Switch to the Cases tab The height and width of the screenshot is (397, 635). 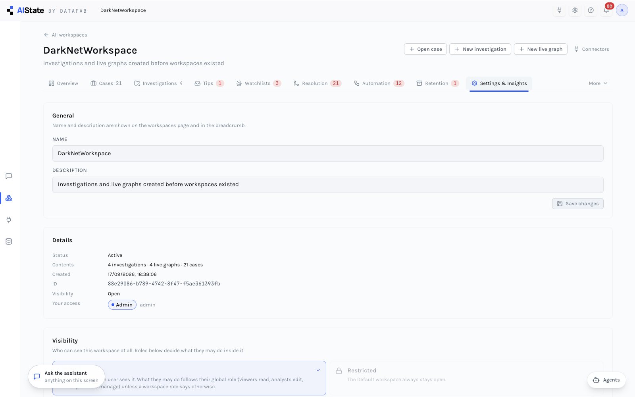pyautogui.click(x=106, y=83)
